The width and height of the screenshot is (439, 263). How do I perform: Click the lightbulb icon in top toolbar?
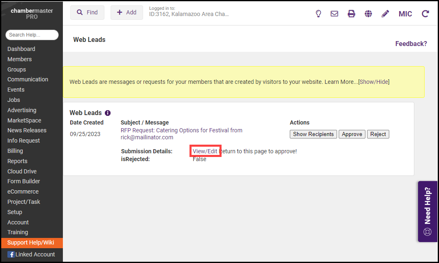click(318, 14)
